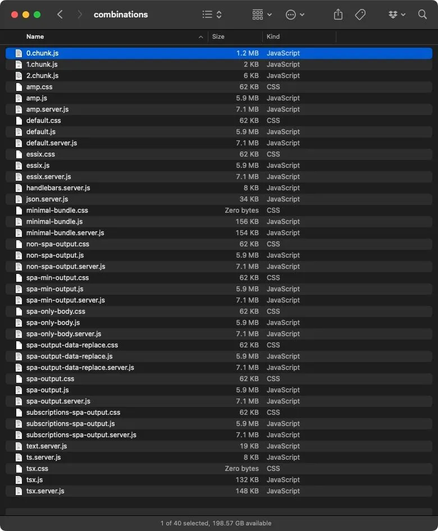Click the file icon of amp.css
The height and width of the screenshot is (531, 438).
(x=19, y=86)
